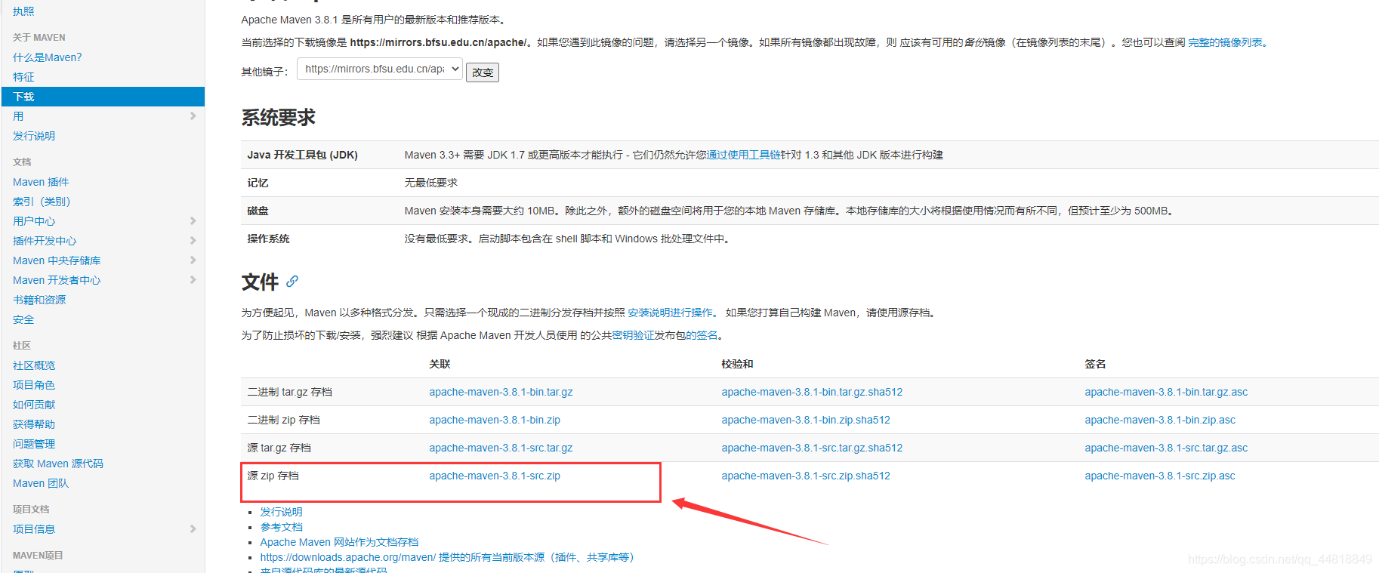This screenshot has width=1379, height=573.
Task: Open 问题管理 sidebar link
Action: [34, 444]
